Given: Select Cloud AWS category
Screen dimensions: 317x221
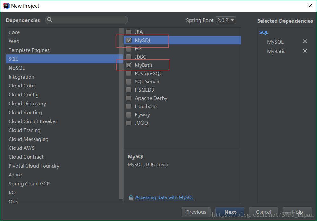Looking at the screenshot, I should tap(63, 148).
